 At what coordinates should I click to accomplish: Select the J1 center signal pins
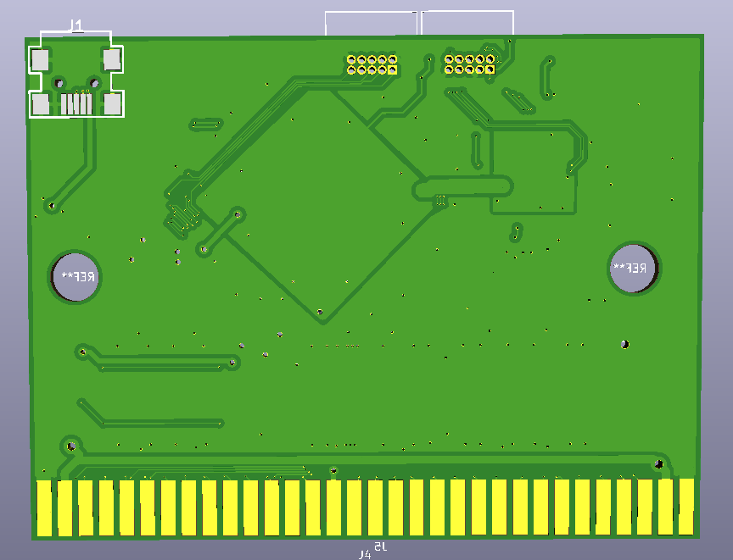(x=76, y=104)
